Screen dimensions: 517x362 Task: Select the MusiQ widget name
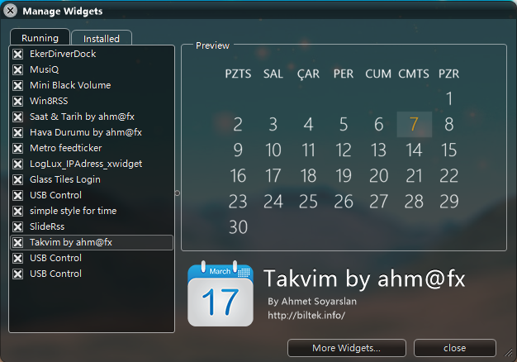[x=44, y=69]
